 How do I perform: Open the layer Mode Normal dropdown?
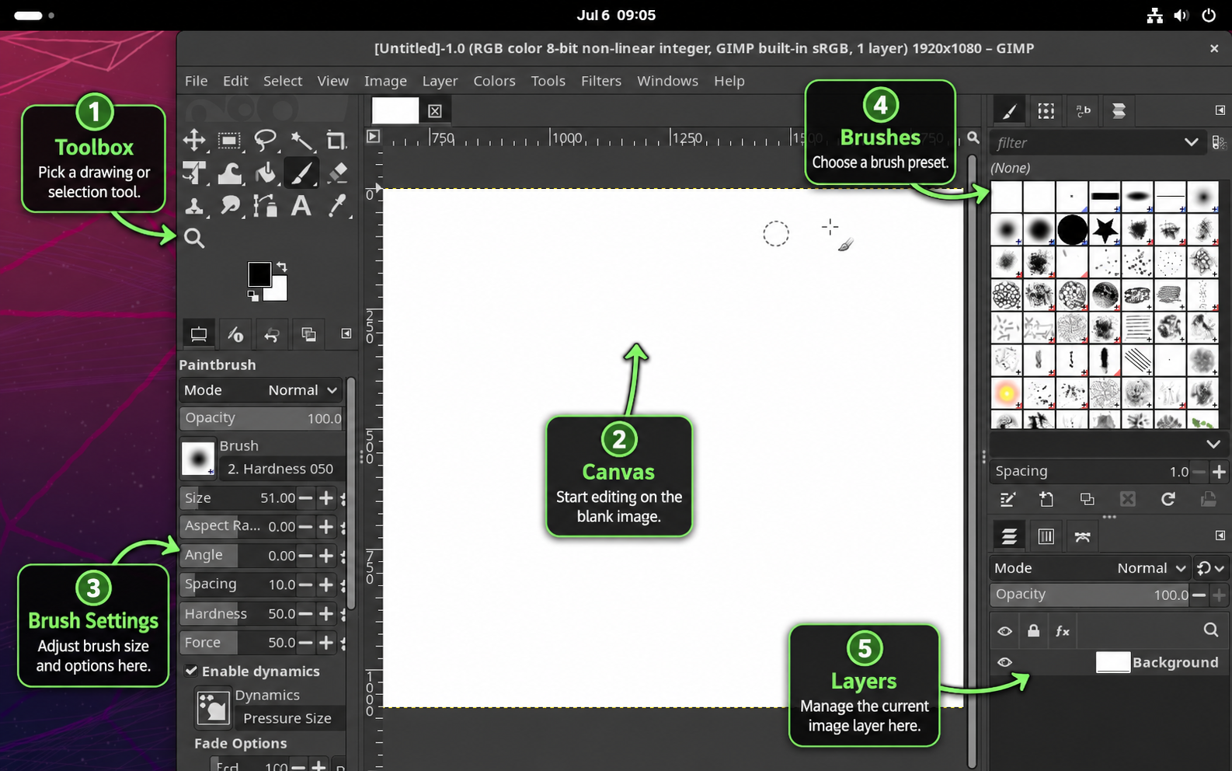[1091, 568]
